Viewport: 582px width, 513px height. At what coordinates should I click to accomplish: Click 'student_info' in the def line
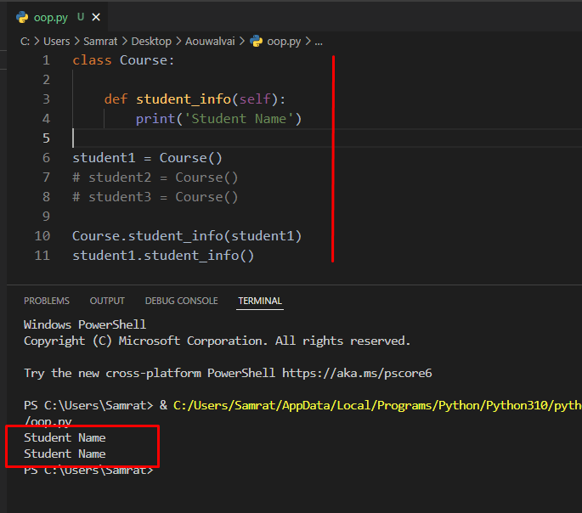tap(184, 99)
